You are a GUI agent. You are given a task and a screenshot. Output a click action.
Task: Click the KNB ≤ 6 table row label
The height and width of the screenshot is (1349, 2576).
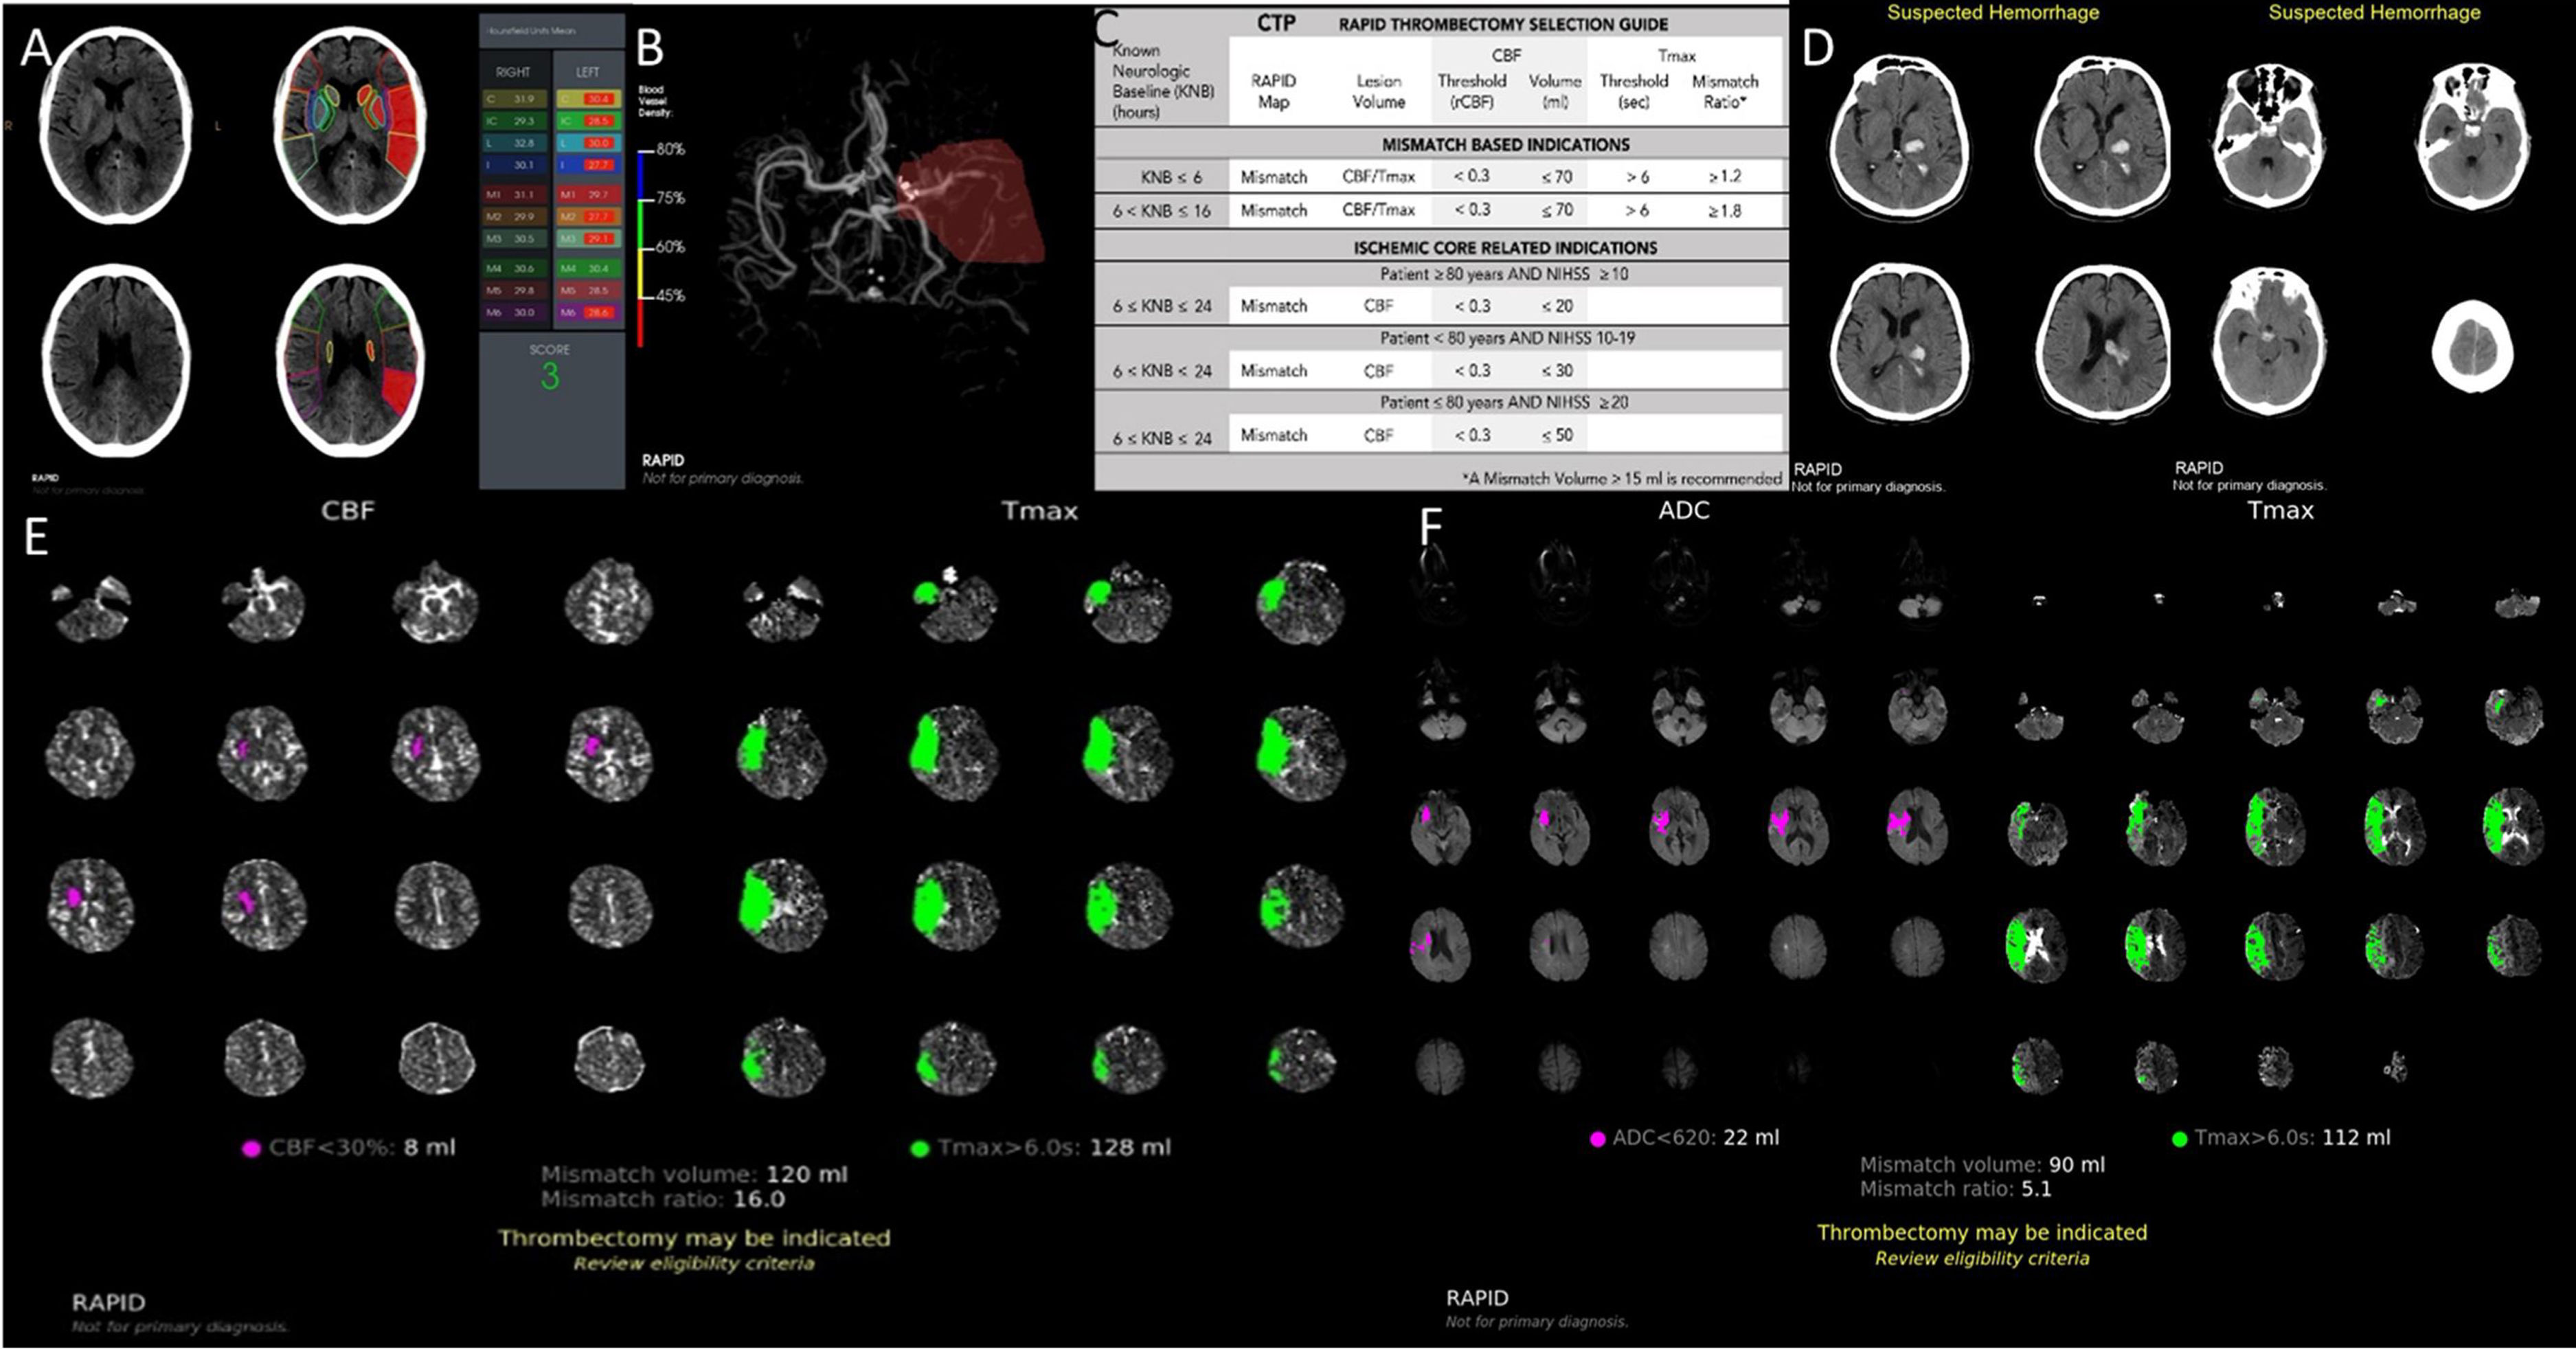[1171, 177]
